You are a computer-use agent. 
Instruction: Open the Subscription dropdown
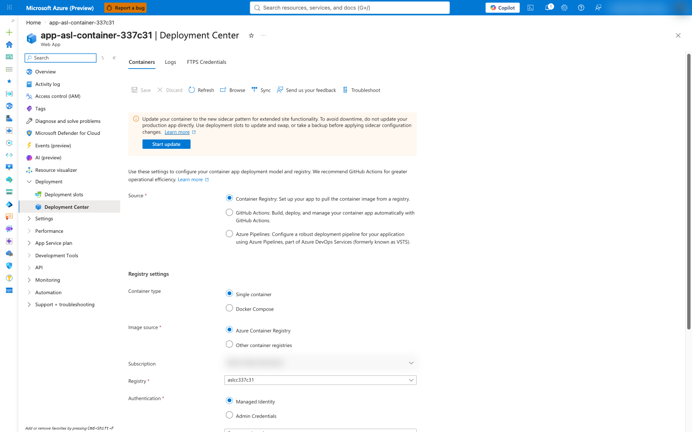point(321,363)
